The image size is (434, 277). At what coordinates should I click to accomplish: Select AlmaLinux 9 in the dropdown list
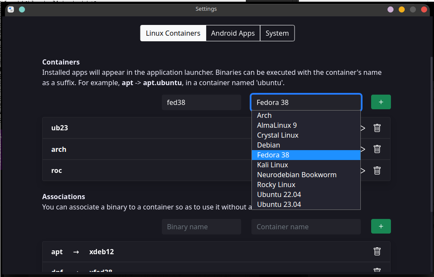click(306, 125)
